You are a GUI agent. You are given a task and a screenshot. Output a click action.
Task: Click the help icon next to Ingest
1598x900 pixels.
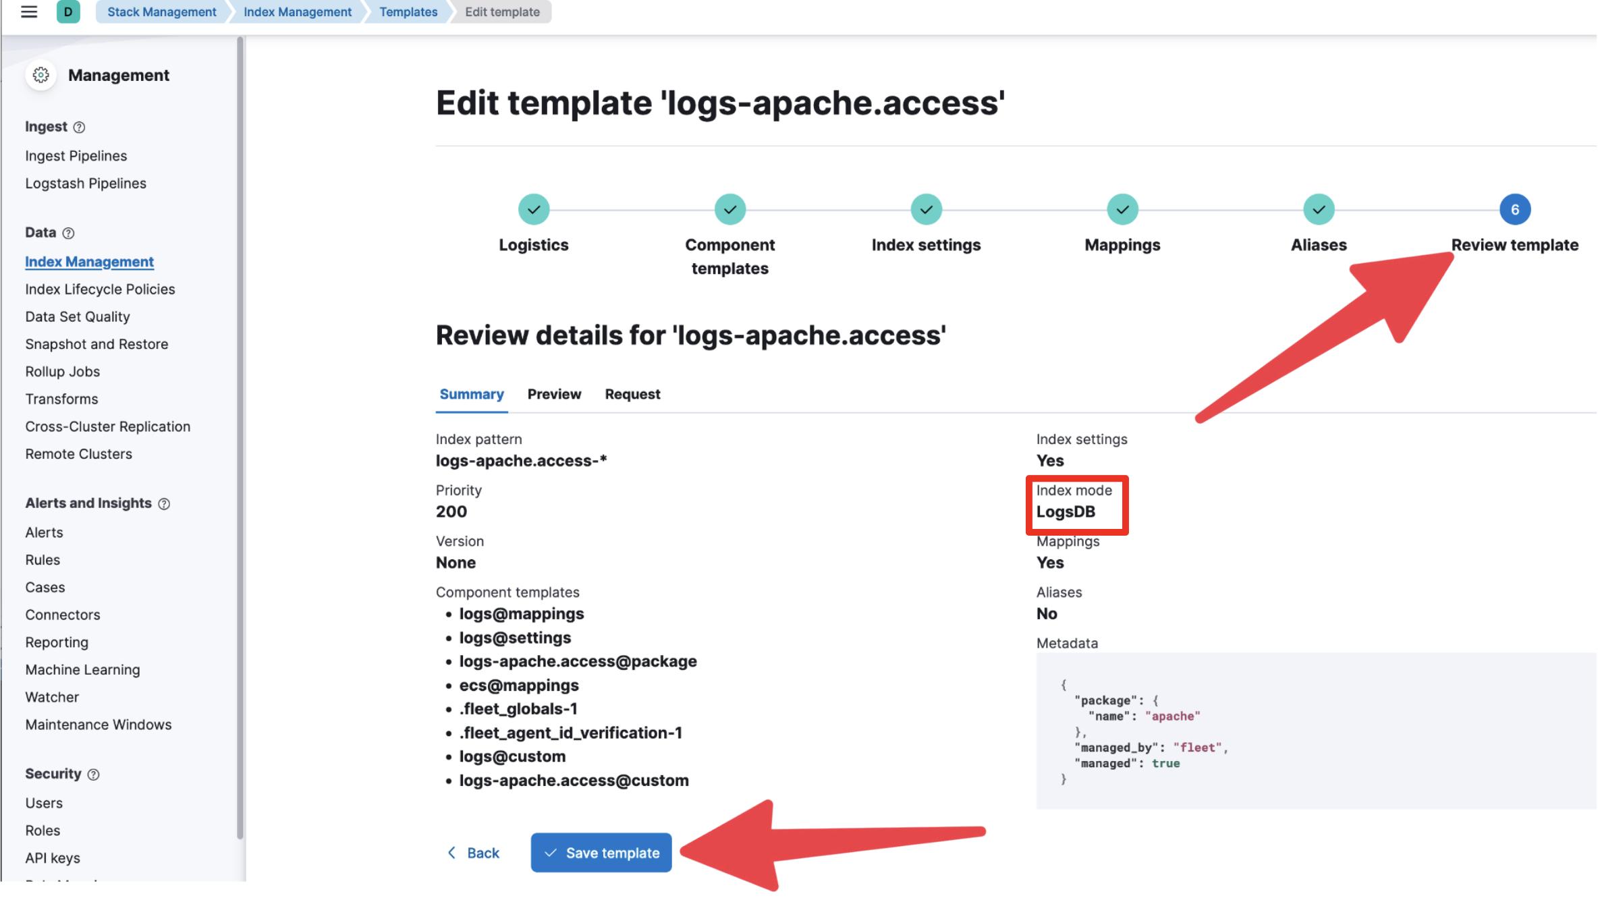tap(79, 127)
